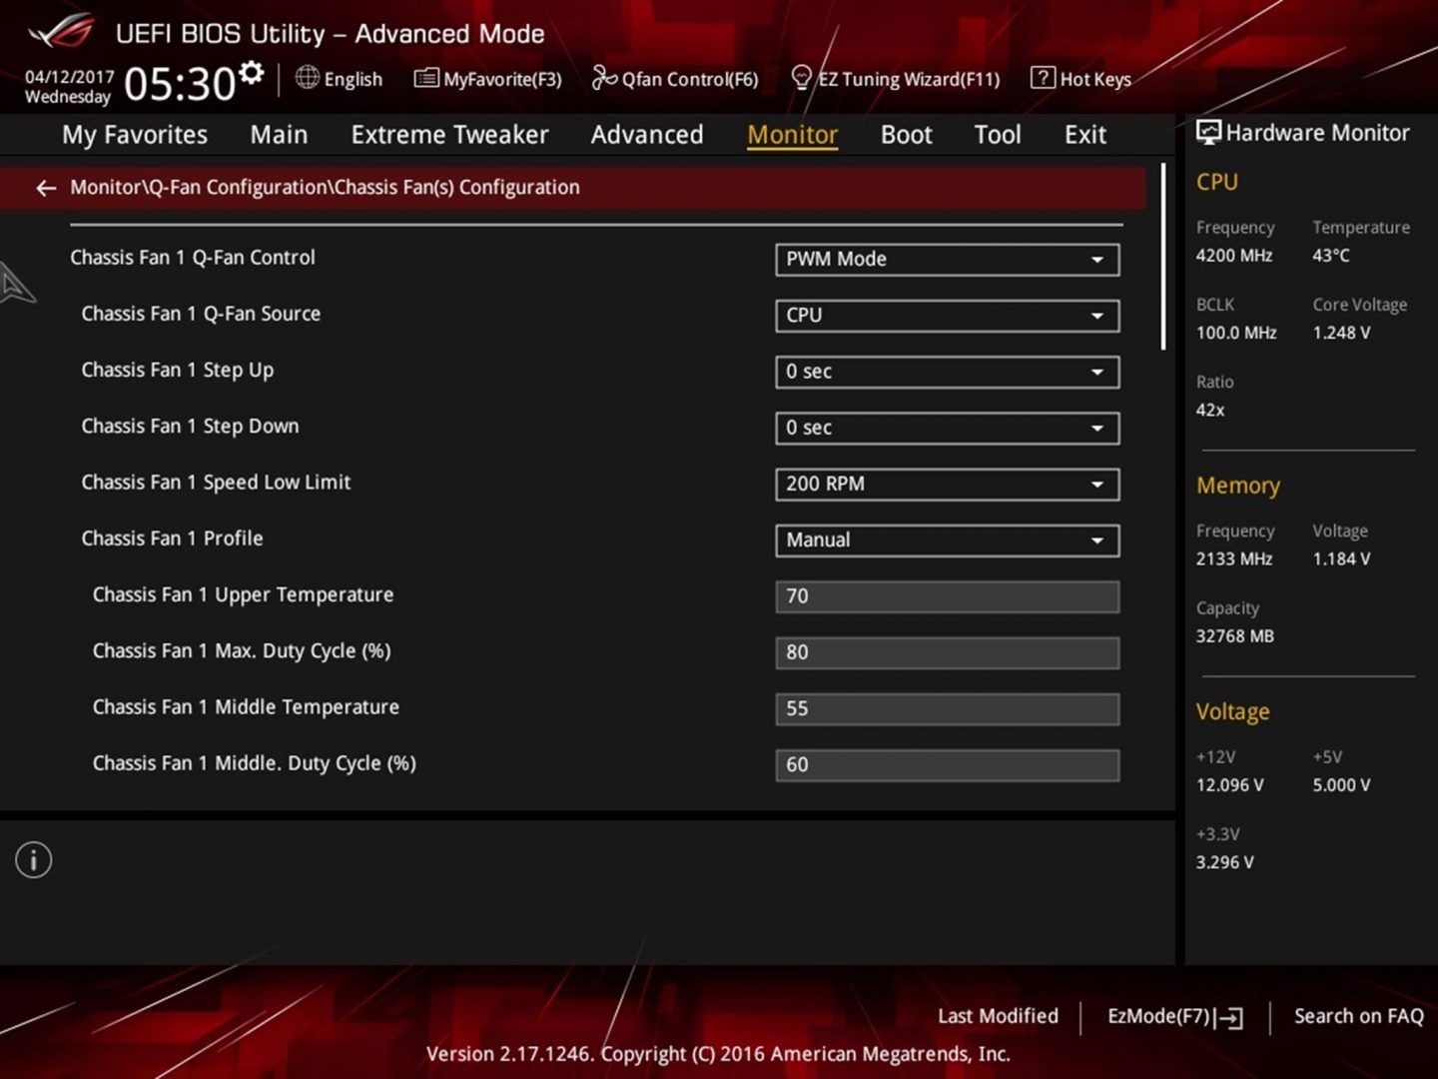Click the Ratio value 42x
Viewport: 1438px width, 1079px height.
click(1210, 410)
